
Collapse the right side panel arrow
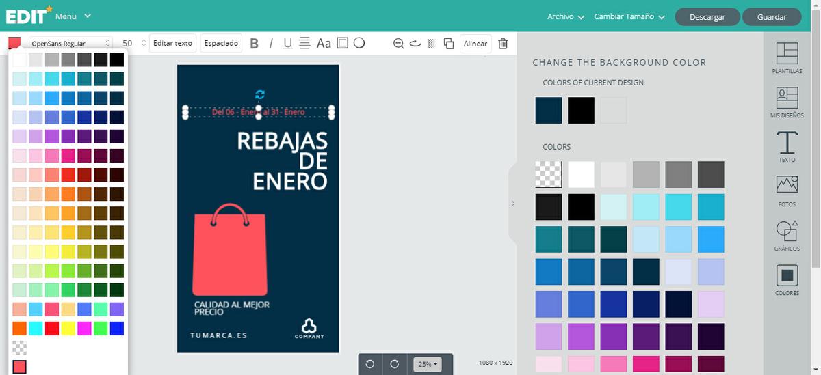pos(512,204)
